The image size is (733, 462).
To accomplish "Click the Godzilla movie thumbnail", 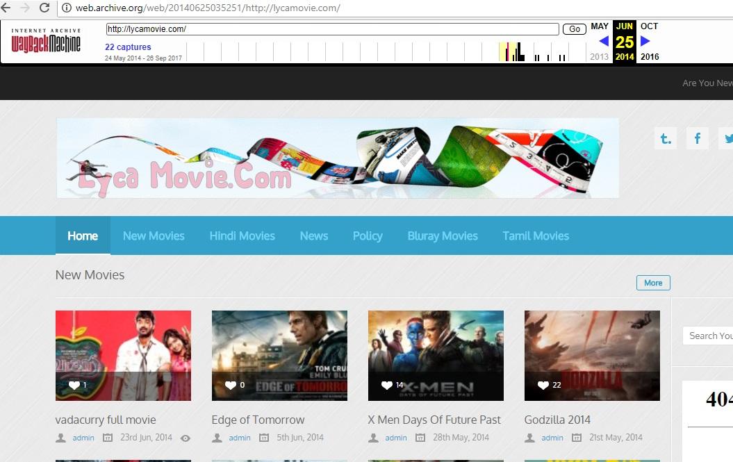I will (592, 356).
